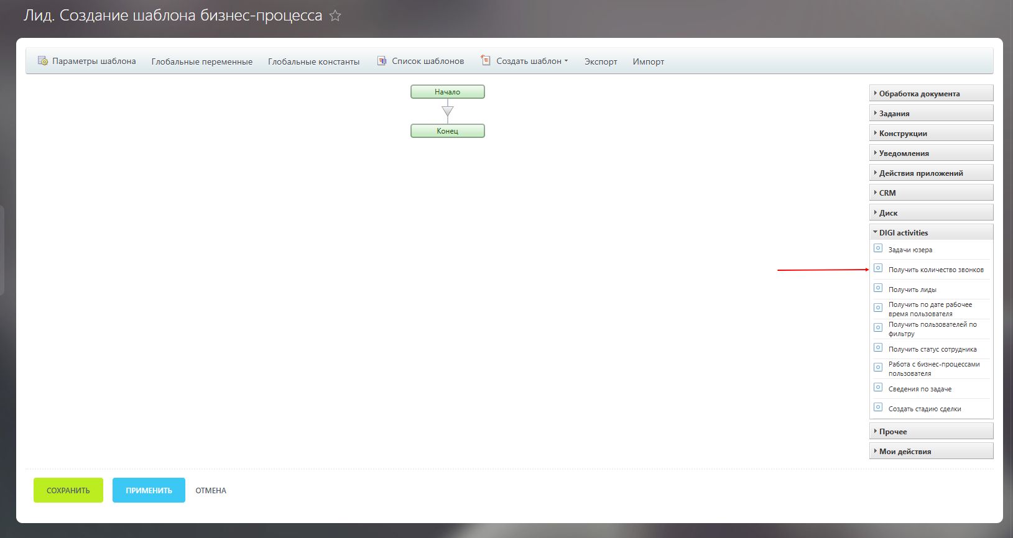
Task: Click the favorite star icon next to the title
Action: (335, 16)
